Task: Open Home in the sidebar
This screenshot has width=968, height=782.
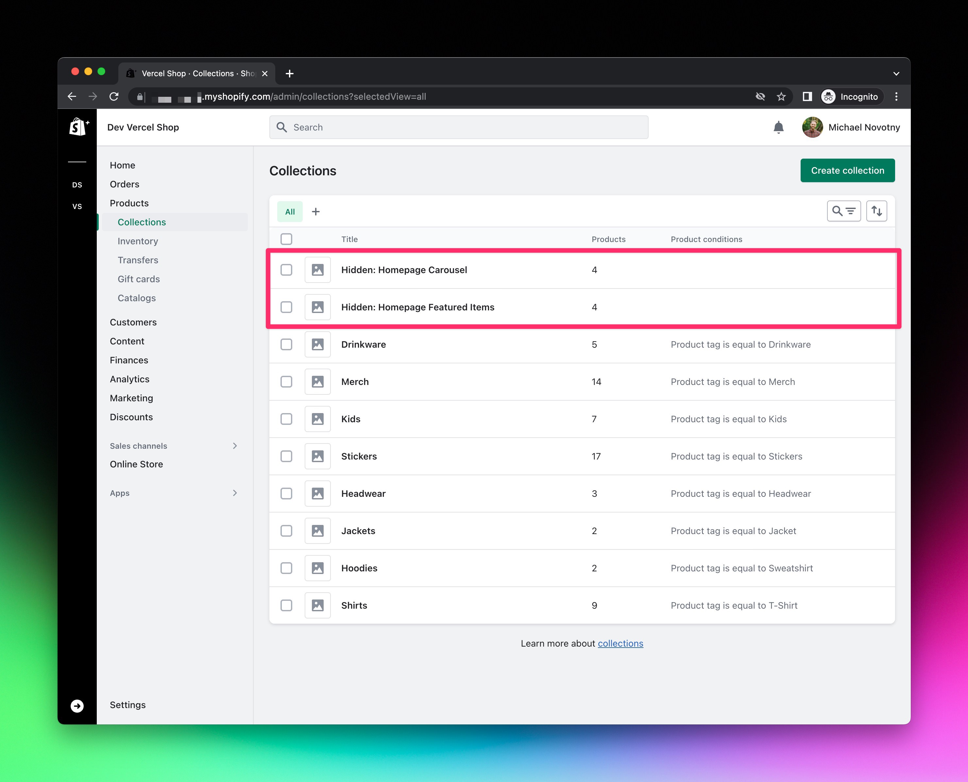Action: click(x=123, y=165)
